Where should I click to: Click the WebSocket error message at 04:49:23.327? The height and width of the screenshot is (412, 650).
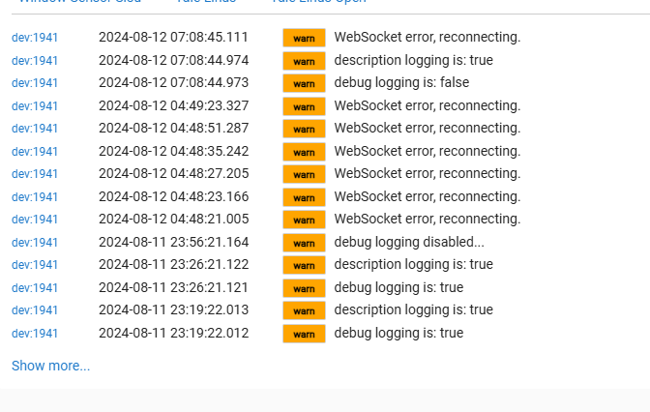[428, 105]
